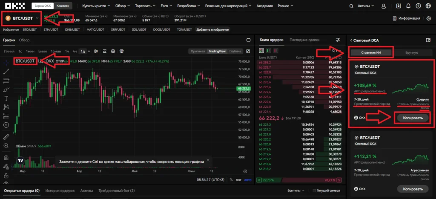
Task: Select the pattern drawing tool
Action: [x=6, y=107]
